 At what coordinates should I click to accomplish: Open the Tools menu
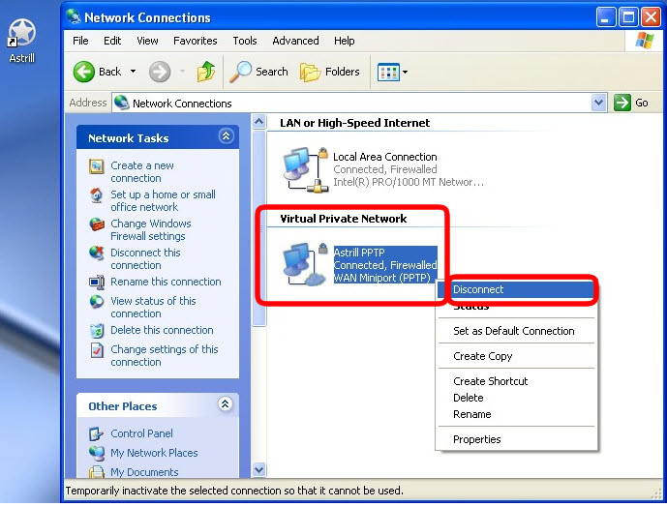(245, 41)
